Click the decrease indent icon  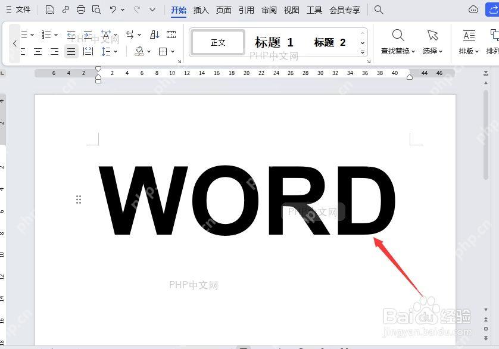pos(71,35)
